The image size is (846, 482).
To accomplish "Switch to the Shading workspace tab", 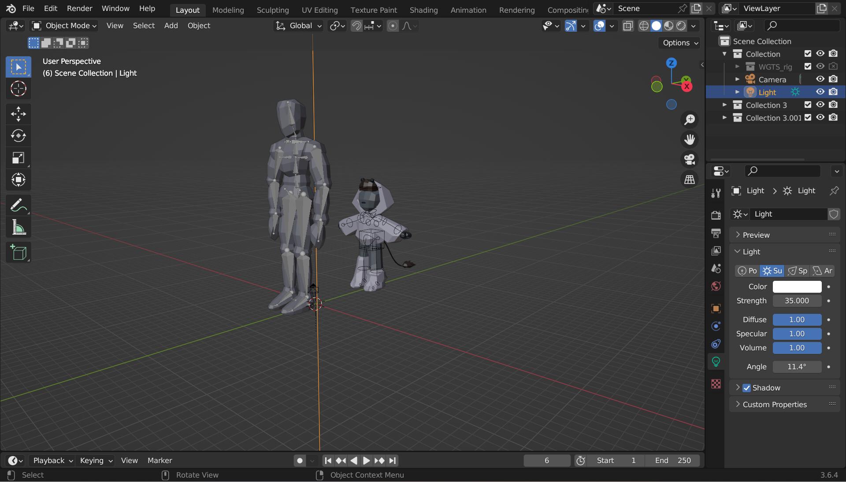I will [x=423, y=10].
